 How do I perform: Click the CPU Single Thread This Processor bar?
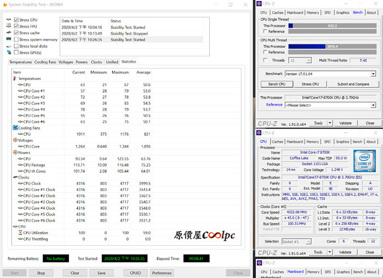tap(332, 25)
